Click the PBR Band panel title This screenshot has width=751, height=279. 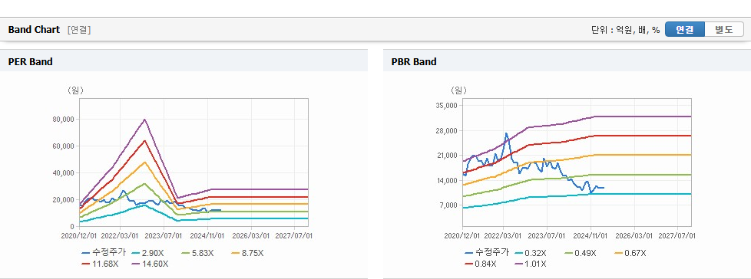point(414,61)
